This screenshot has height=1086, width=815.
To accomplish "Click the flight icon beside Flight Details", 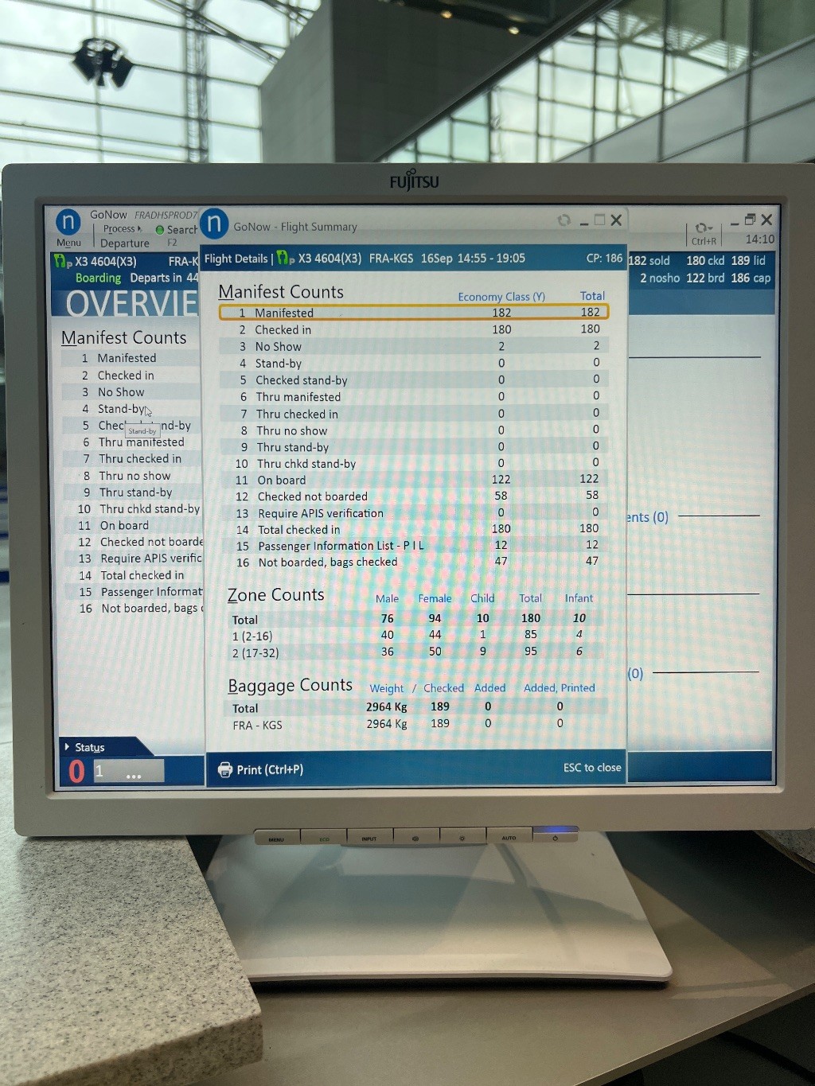I will pos(285,259).
